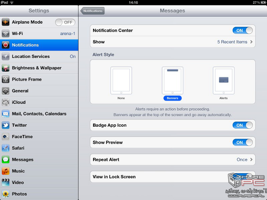Tap the Safari compass icon
The height and width of the screenshot is (200, 267).
(x=6, y=148)
